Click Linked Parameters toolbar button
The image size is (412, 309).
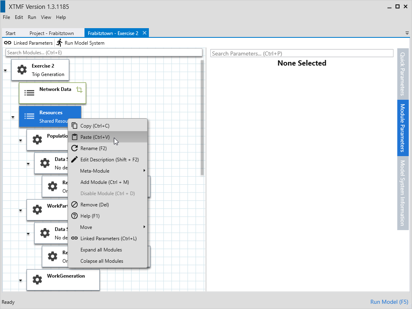tap(28, 43)
